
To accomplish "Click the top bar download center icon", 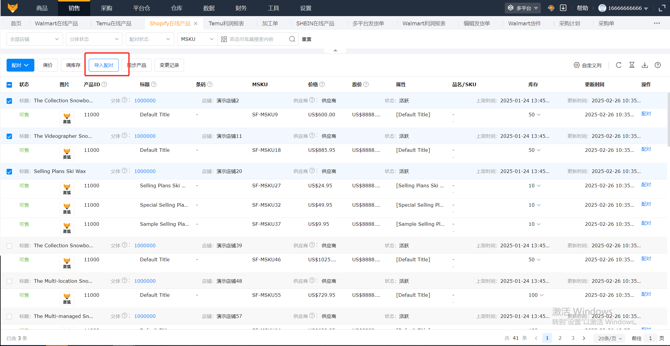I will [x=563, y=8].
